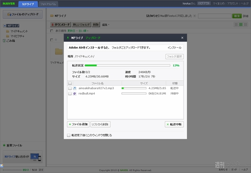Image resolution: width=251 pixels, height=173 pixels.
Task: Check ainoakihabara927v2.mp3 checkbox
Action: pyautogui.click(x=70, y=88)
